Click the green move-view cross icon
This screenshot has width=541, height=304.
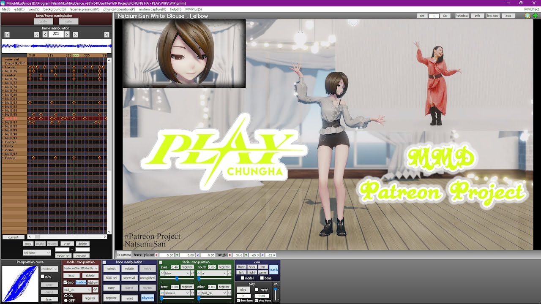pyautogui.click(x=536, y=16)
